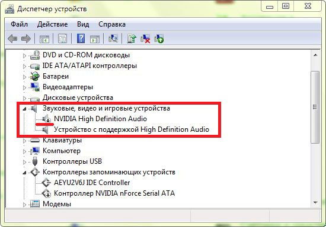
Task: Click the disabled NVIDIA High Definition Audio icon
Action: (x=47, y=119)
